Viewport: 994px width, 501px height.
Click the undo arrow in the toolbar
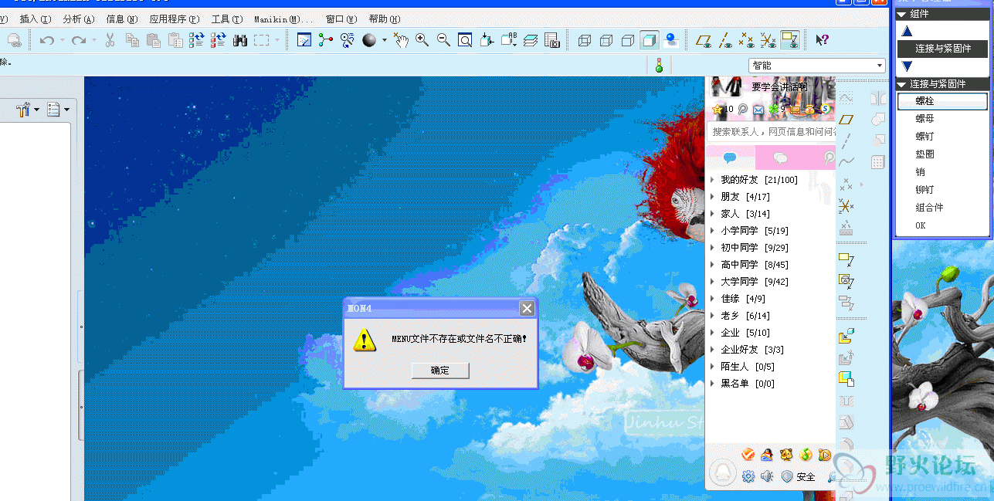pos(47,40)
